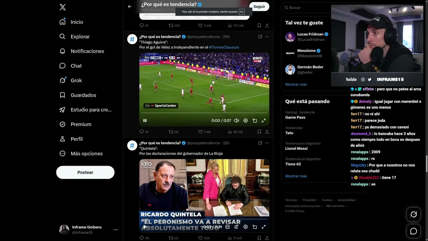Open the floating messages button
This screenshot has width=428, height=241.
coord(414,231)
